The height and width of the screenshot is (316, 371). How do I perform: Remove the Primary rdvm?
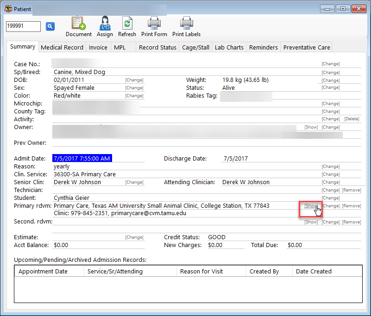click(x=352, y=206)
